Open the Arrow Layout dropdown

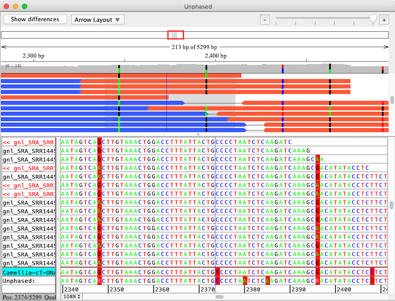click(x=98, y=19)
